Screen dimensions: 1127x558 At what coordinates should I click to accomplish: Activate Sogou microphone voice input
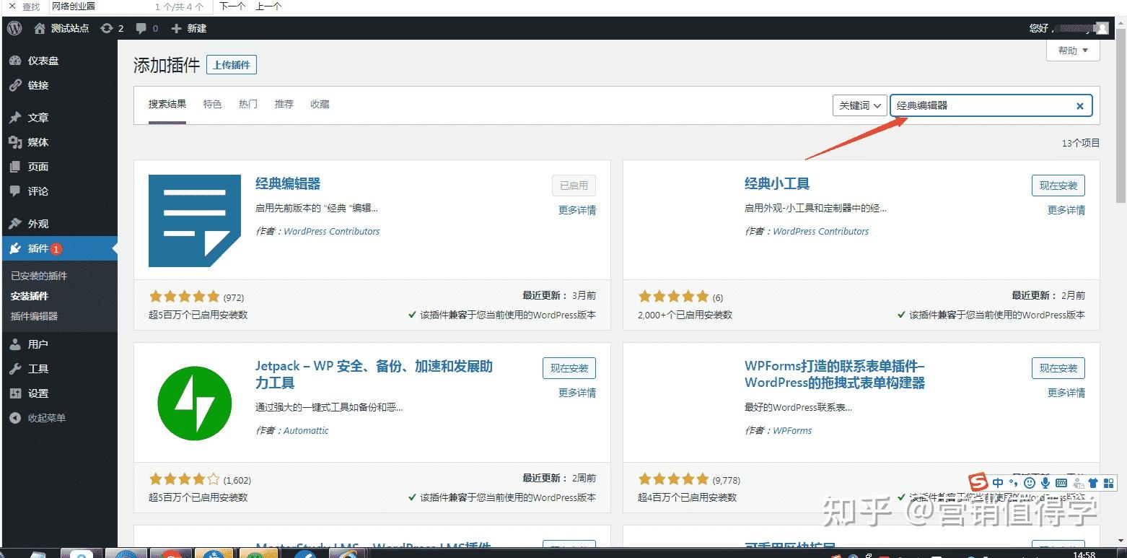(1045, 482)
